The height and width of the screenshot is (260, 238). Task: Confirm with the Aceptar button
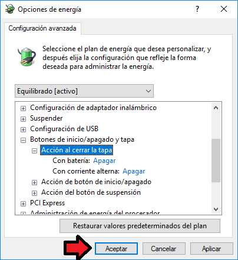116,249
